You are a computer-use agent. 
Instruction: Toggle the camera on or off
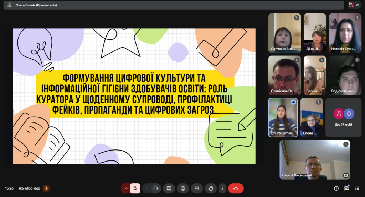click(x=156, y=188)
